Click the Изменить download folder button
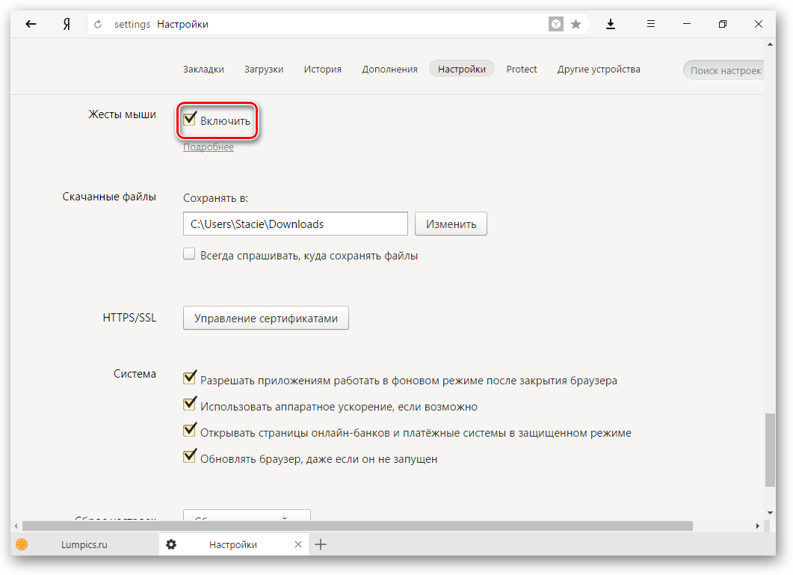Viewport: 793px width, 575px height. pos(451,224)
